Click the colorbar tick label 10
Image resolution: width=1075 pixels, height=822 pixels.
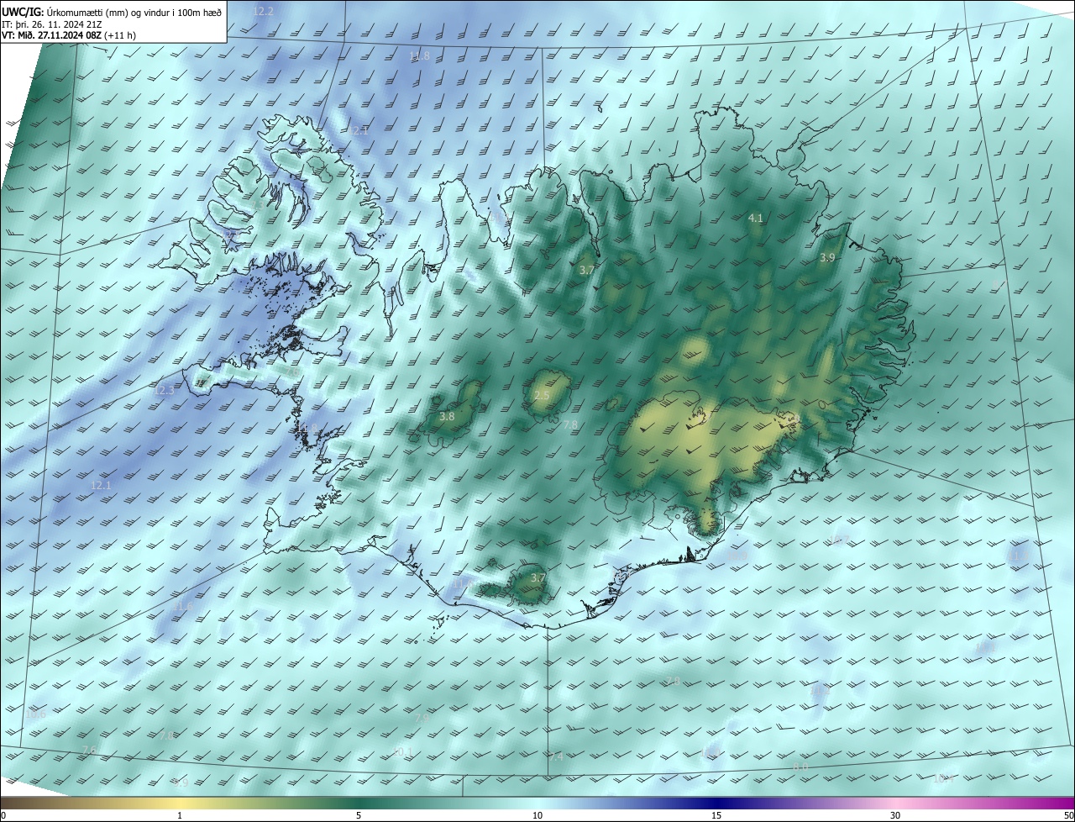tap(537, 815)
